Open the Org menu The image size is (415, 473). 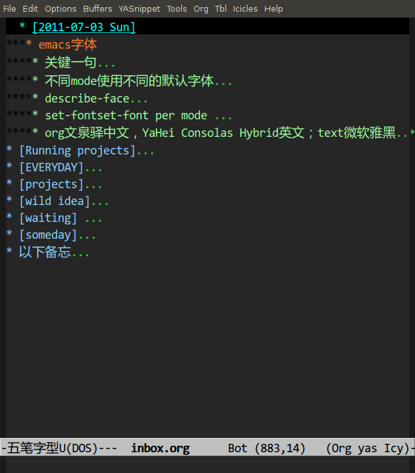coord(201,8)
